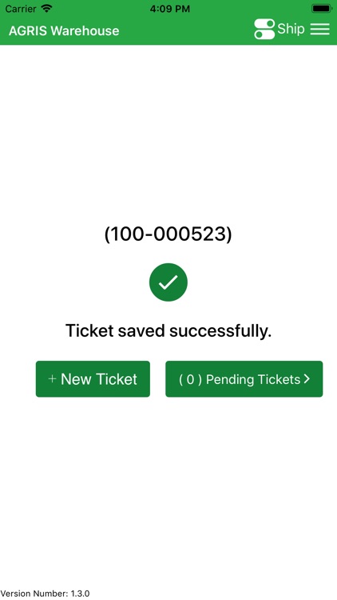Tap the AGRIS Warehouse title
This screenshot has height=600, width=337.
point(64,30)
